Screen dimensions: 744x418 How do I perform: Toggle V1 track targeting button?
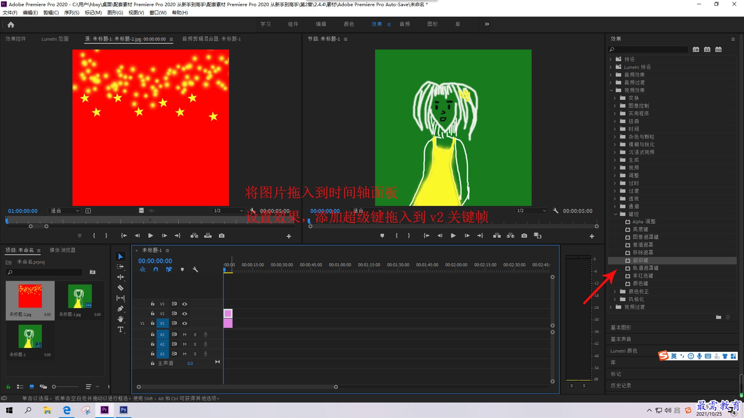pyautogui.click(x=162, y=323)
